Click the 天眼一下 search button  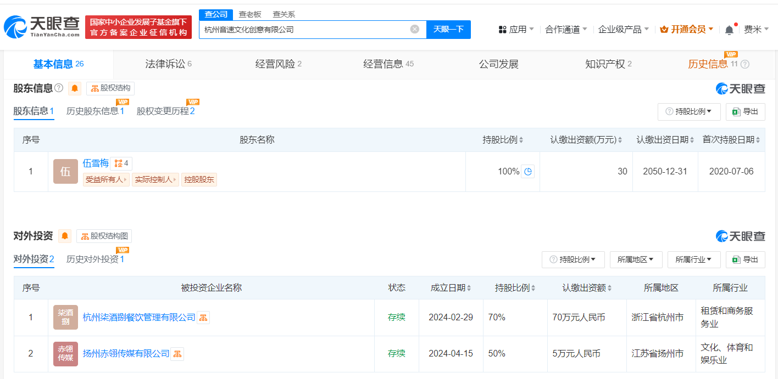[x=448, y=29]
